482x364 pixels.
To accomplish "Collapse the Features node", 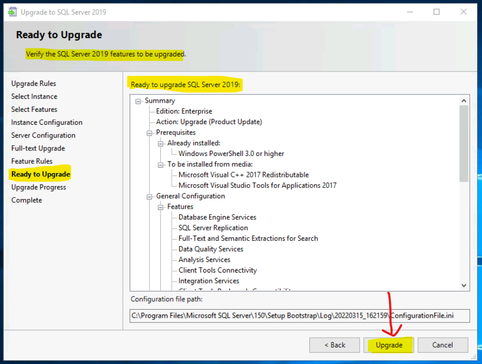I will [x=160, y=208].
